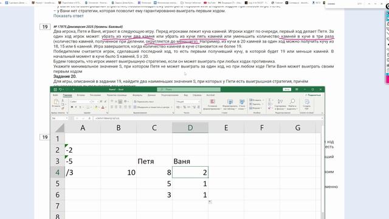This screenshot has height=219, width=389.
Task: Click cell C4 with value 8
Action: click(154, 172)
